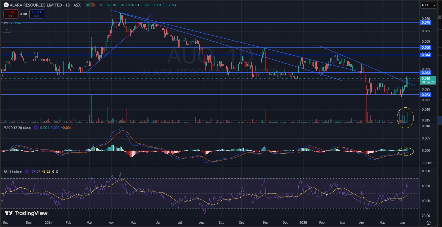Open the AUD currency dropdown
This screenshot has width=442, height=227.
click(x=428, y=5)
